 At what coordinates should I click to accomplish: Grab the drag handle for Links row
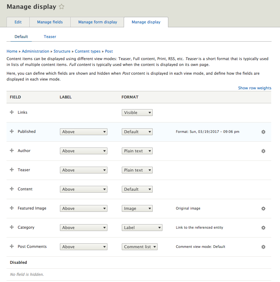pyautogui.click(x=12, y=112)
